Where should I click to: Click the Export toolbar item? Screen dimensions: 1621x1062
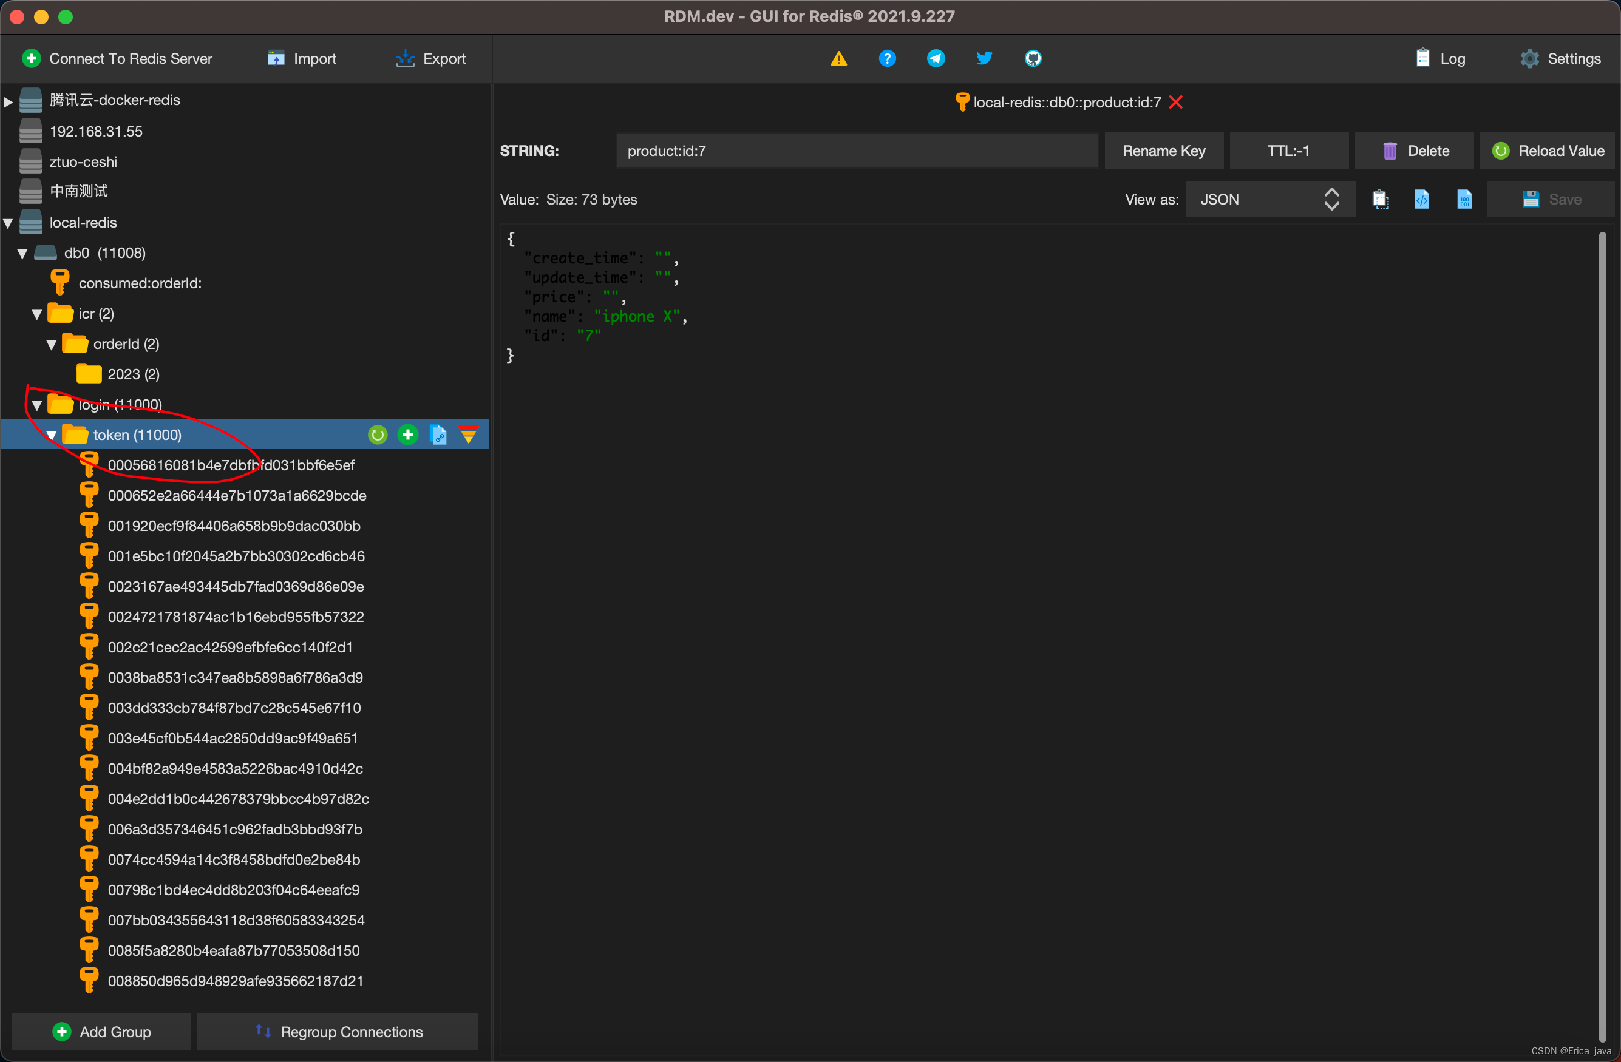point(430,58)
